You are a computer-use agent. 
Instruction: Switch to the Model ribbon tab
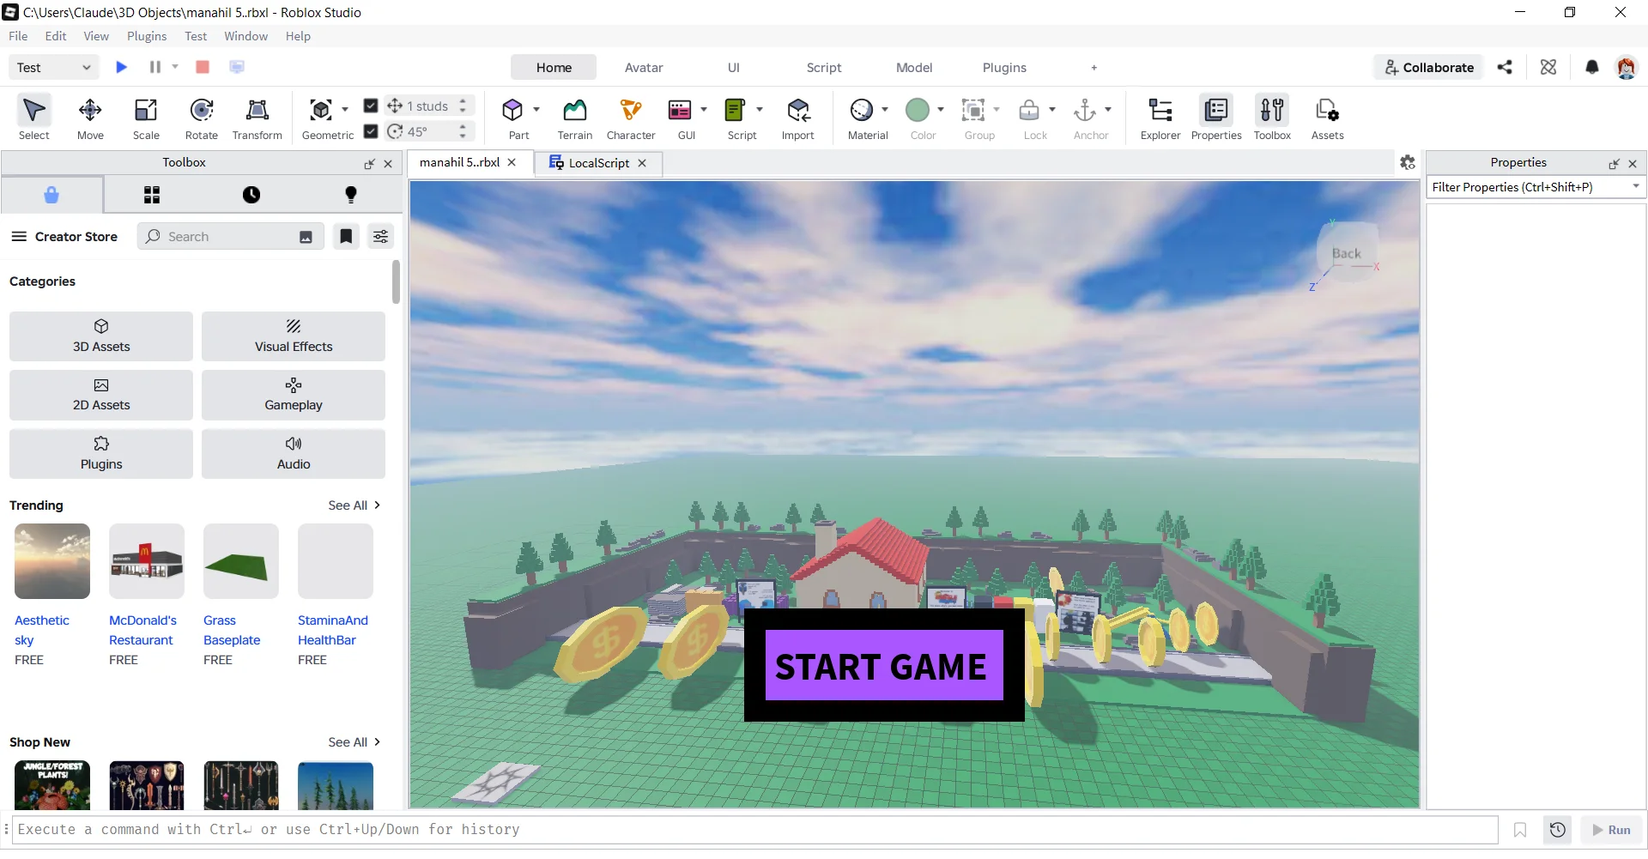[x=914, y=67]
